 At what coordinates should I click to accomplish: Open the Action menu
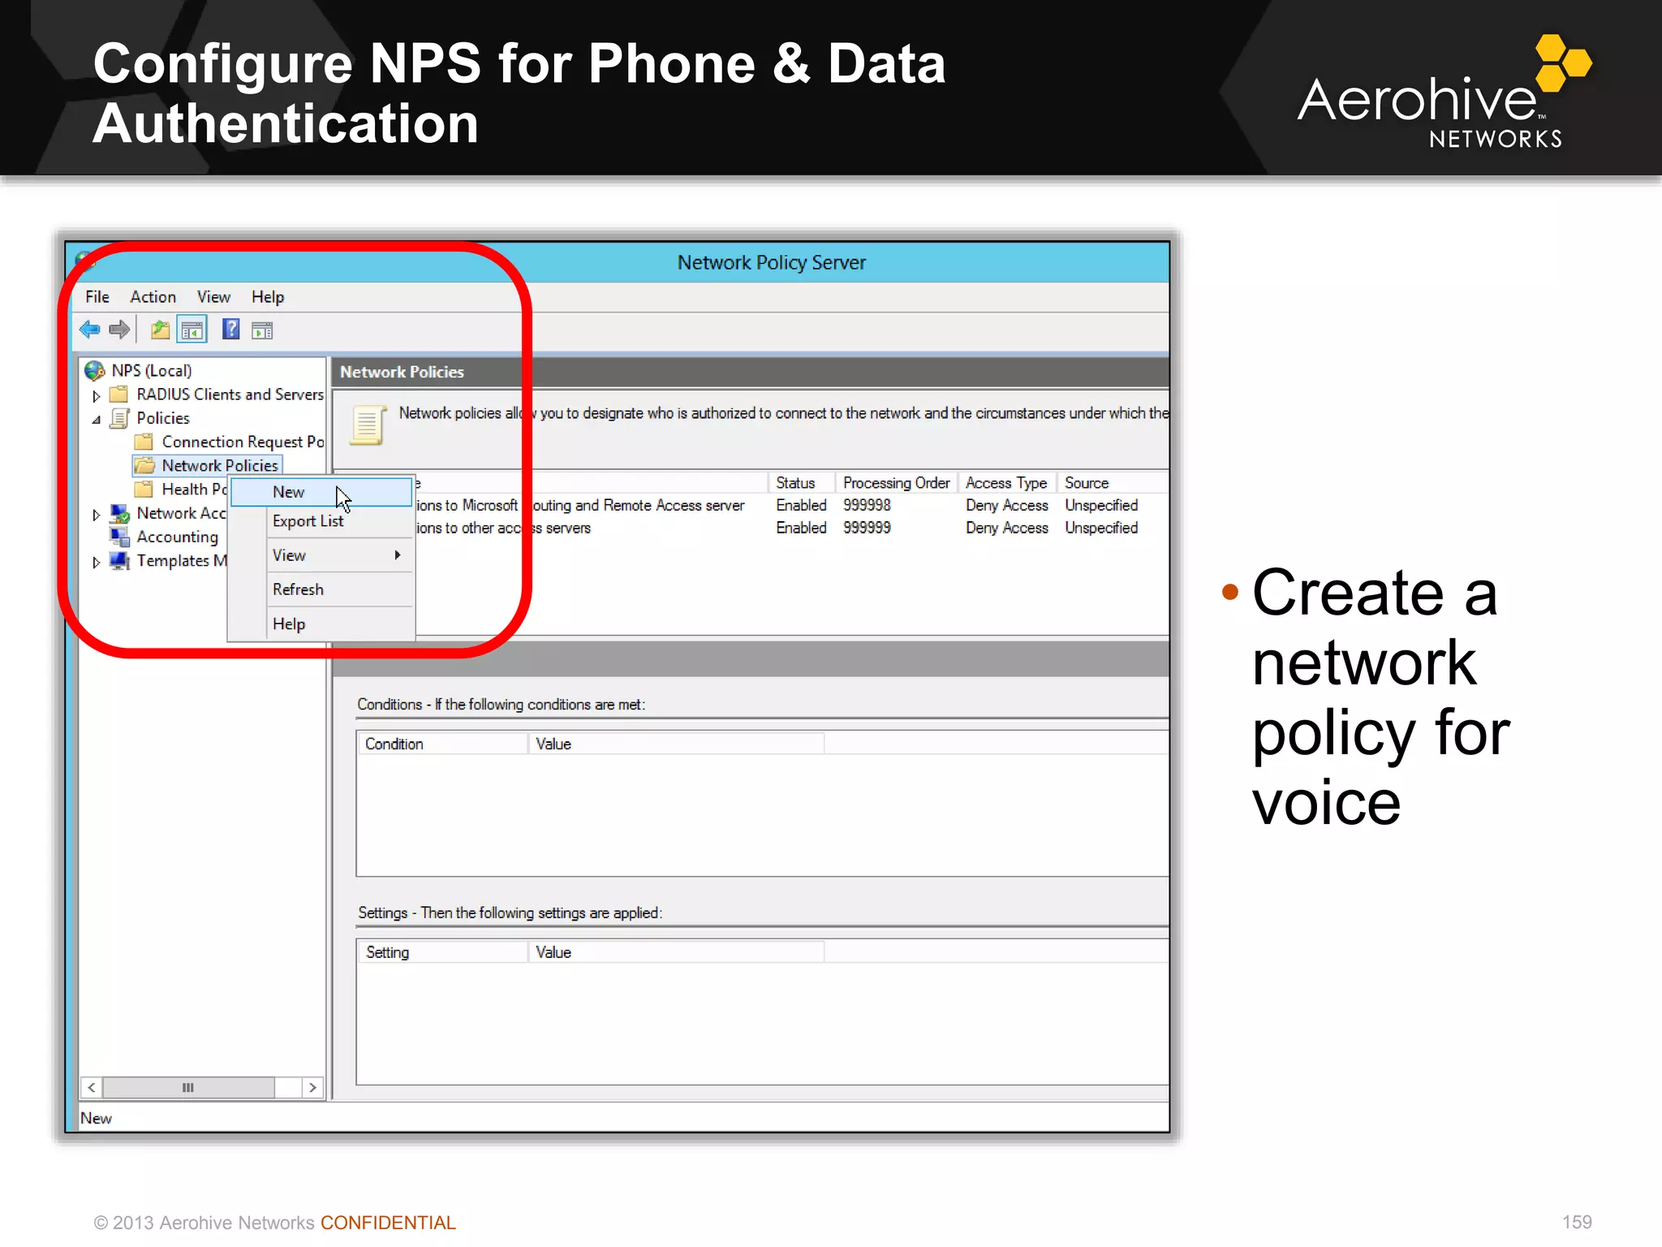tap(153, 297)
